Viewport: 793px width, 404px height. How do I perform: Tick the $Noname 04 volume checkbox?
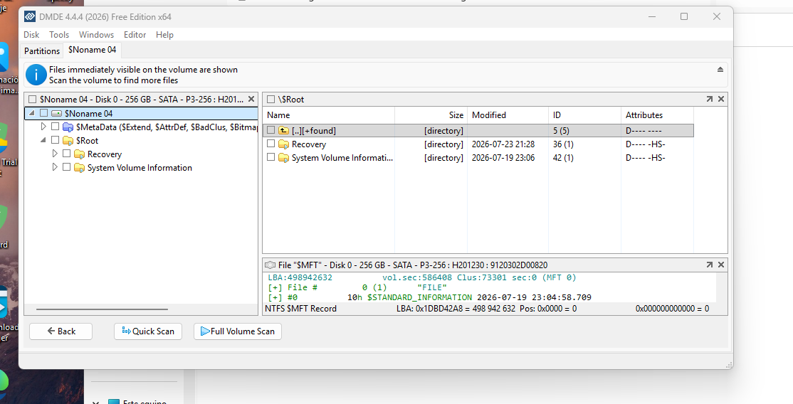pyautogui.click(x=44, y=113)
